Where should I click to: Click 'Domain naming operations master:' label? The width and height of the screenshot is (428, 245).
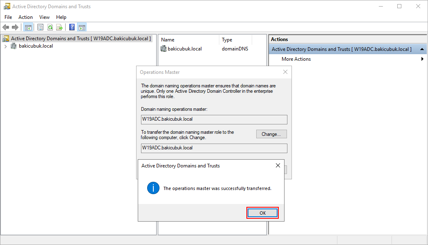coord(174,109)
